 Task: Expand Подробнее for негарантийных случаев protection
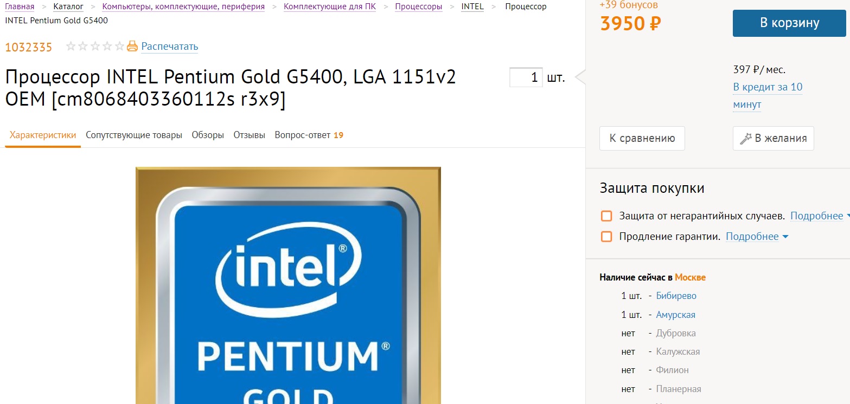[x=820, y=216]
